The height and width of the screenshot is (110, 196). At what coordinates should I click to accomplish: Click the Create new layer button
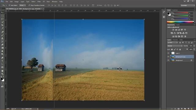[x=188, y=109]
